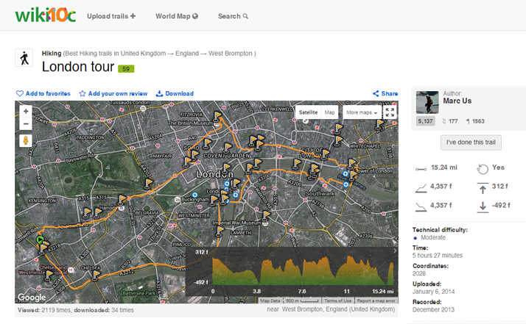Switch map to Satellite view
This screenshot has width=526, height=324.
pos(308,112)
